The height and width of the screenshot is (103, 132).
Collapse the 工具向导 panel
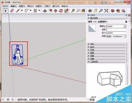(89, 62)
